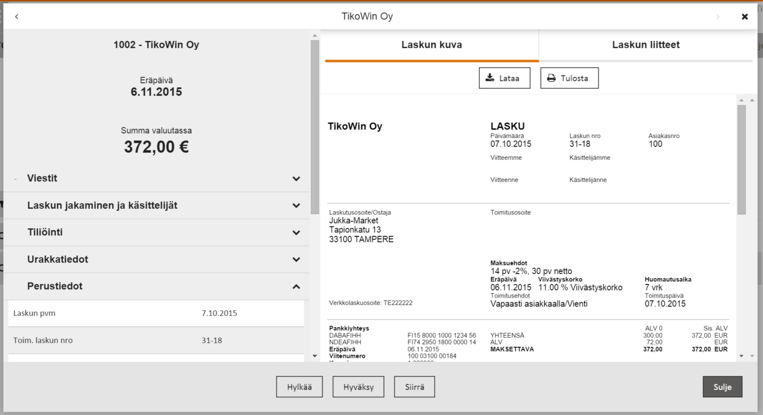Image resolution: width=763 pixels, height=415 pixels.
Task: Click Vapaasti asiakkaalla/Vienti delivery terms
Action: tap(539, 304)
